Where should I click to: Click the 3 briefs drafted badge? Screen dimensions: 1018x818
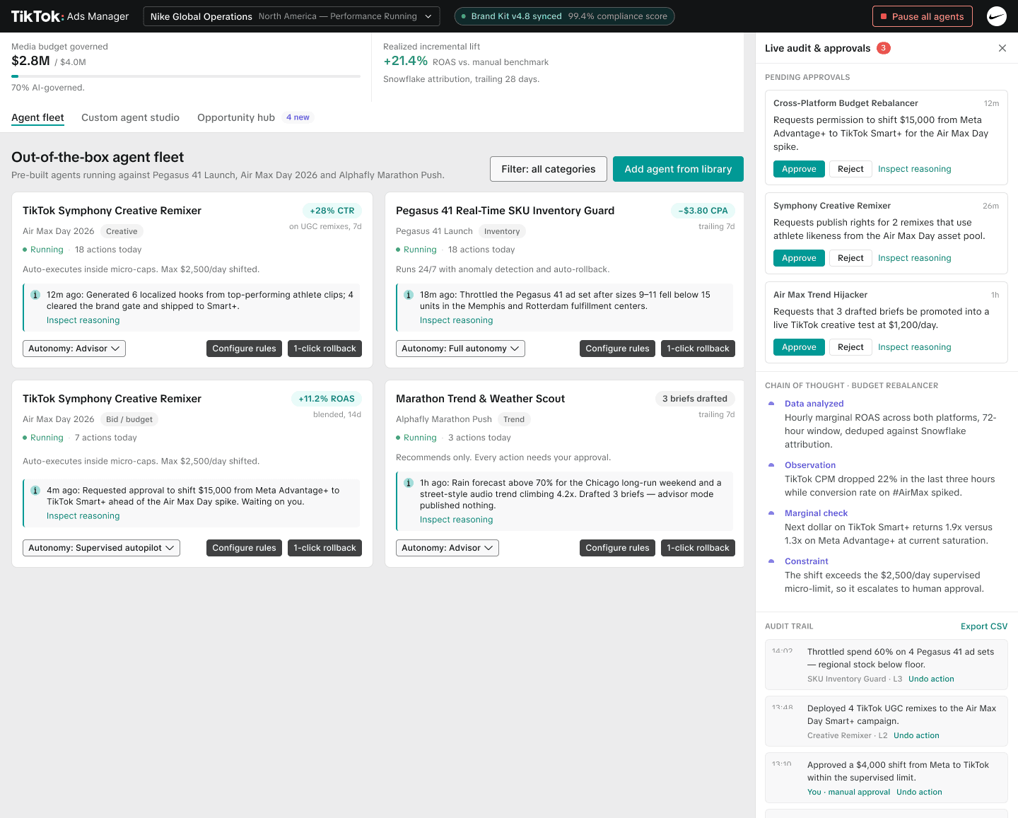695,399
